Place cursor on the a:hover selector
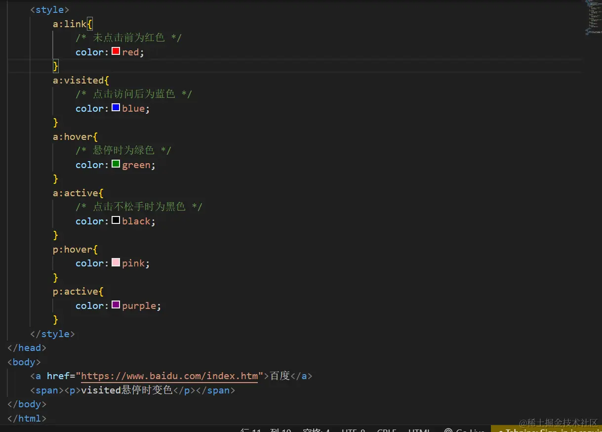Image resolution: width=602 pixels, height=432 pixels. 73,136
